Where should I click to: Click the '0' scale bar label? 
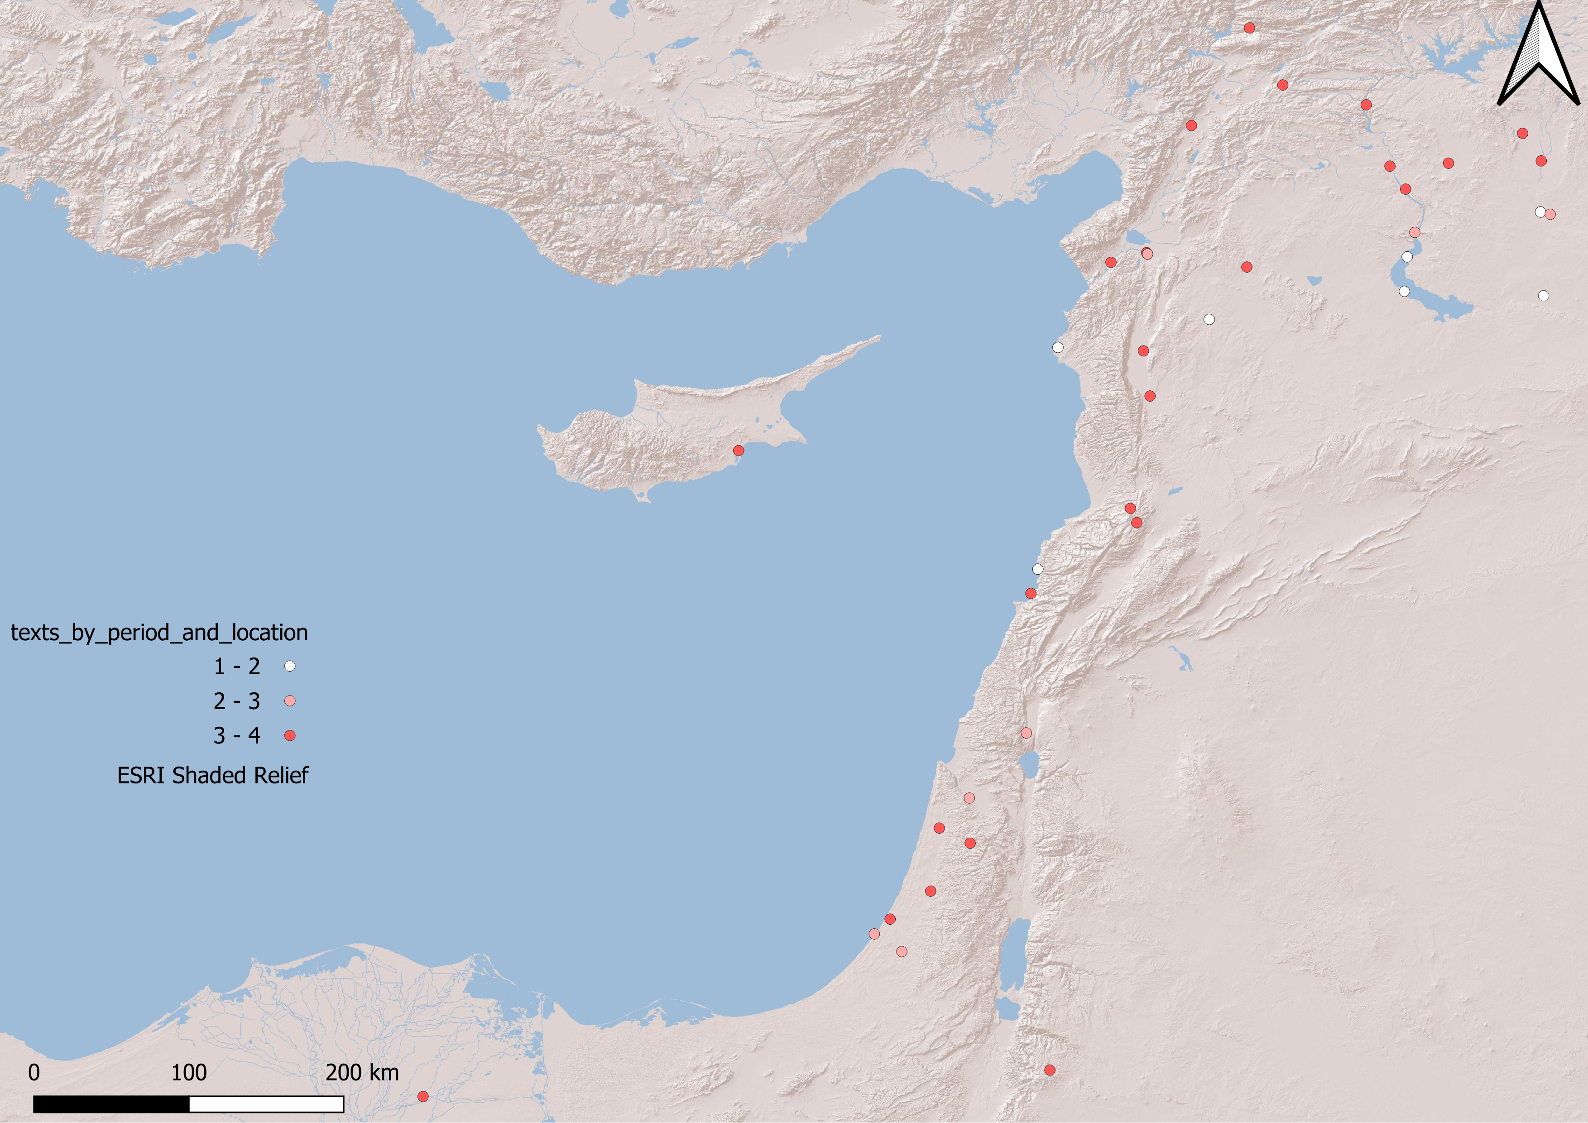(34, 1073)
